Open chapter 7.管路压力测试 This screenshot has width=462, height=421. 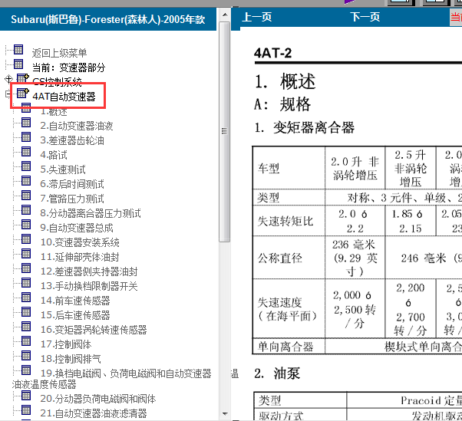[72, 199]
